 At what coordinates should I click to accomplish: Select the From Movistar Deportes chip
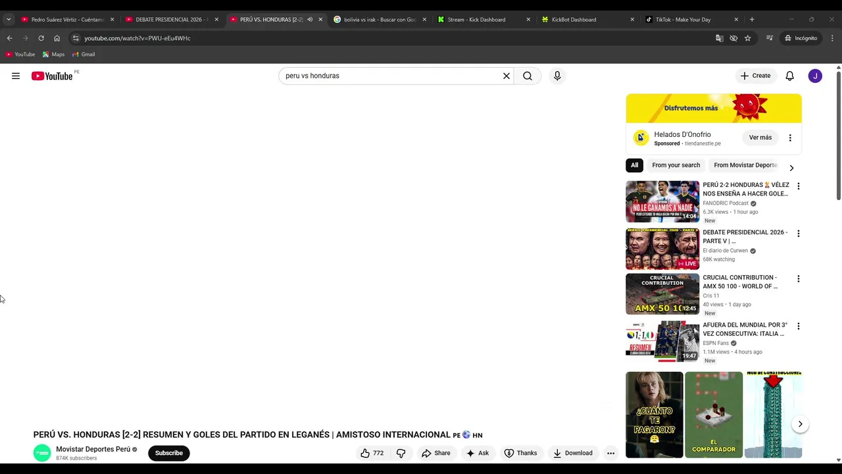(745, 165)
